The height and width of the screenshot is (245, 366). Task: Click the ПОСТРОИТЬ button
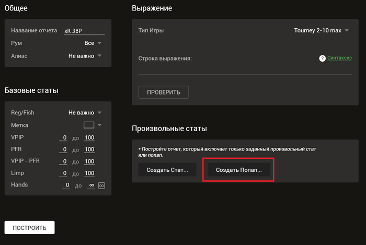tap(30, 228)
